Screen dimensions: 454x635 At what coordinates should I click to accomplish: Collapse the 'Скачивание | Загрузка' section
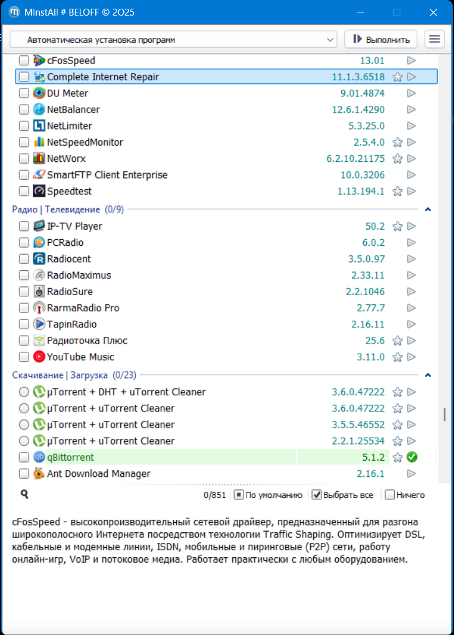click(x=428, y=375)
